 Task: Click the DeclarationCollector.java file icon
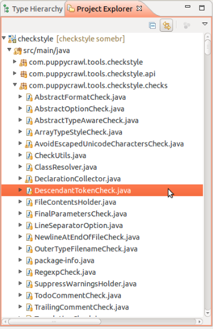point(29,179)
